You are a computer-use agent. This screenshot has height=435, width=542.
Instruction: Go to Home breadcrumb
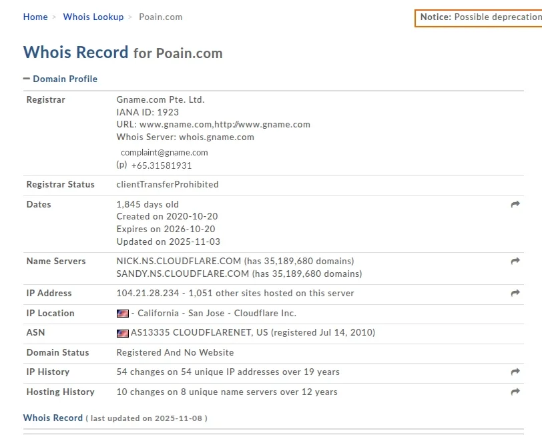(35, 17)
